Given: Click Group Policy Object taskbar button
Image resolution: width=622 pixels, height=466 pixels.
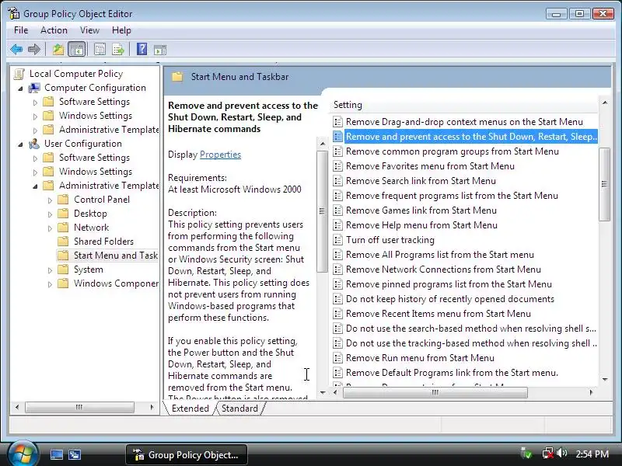Looking at the screenshot, I should [187, 454].
